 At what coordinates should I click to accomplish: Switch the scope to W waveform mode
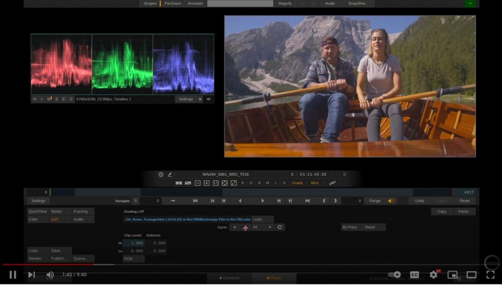(49, 99)
